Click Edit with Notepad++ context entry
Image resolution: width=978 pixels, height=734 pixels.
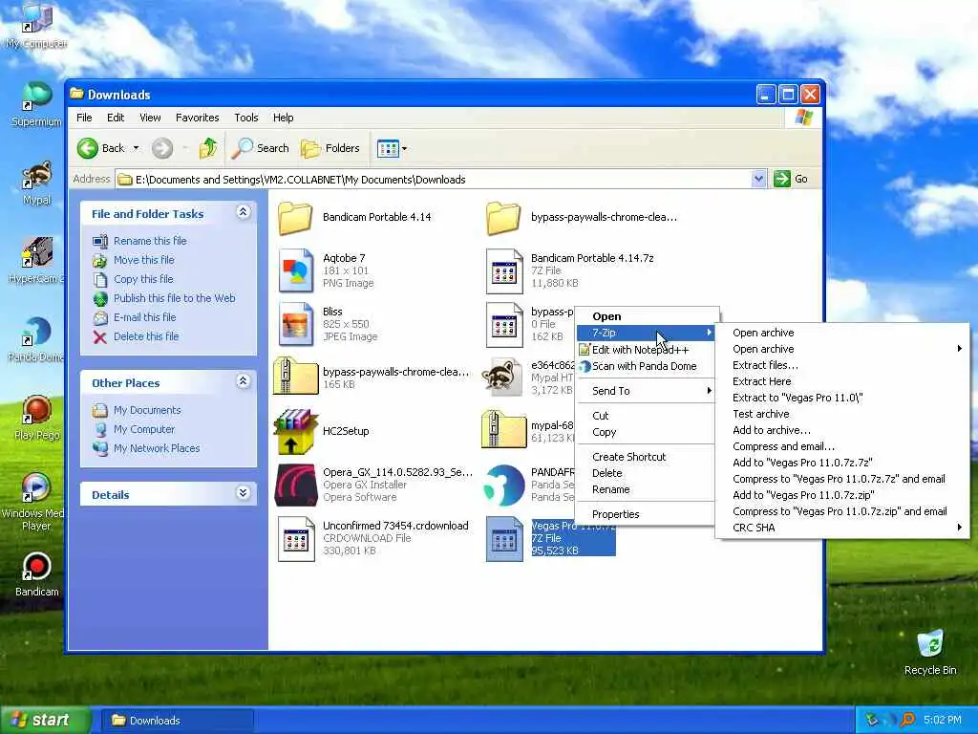coord(645,350)
